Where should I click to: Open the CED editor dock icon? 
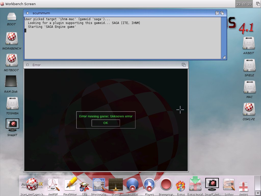(x=84, y=186)
